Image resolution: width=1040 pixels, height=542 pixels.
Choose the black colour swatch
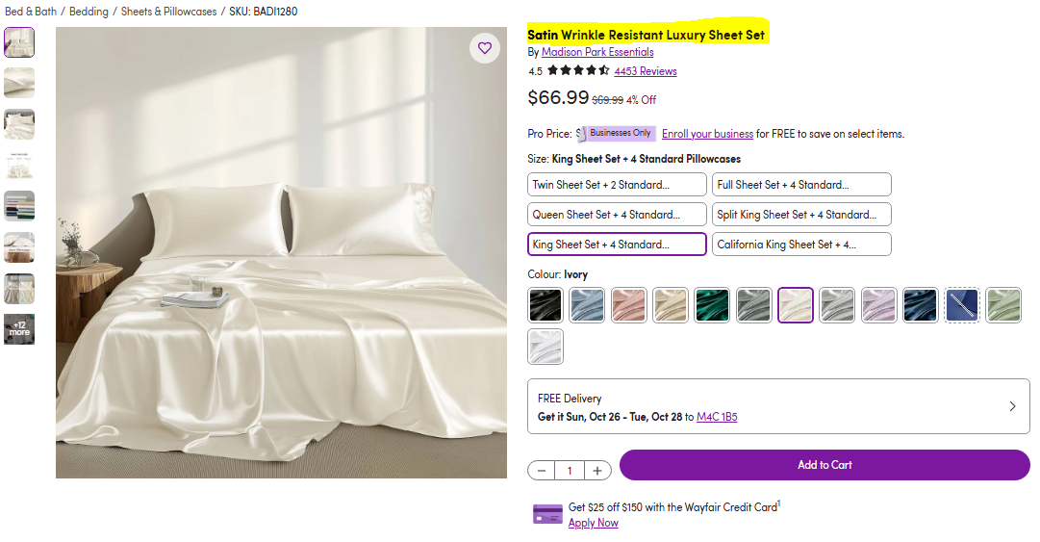545,305
